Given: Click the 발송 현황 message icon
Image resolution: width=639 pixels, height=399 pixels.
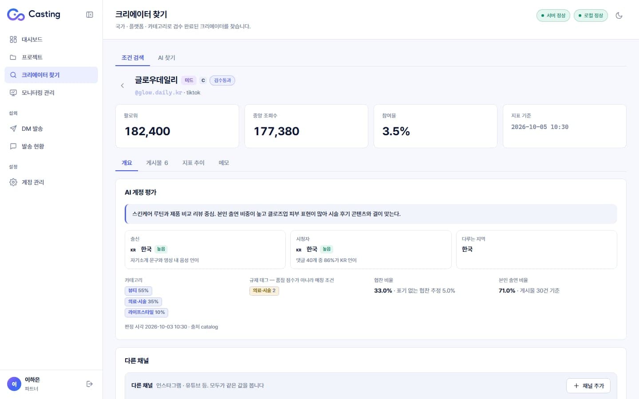Looking at the screenshot, I should pyautogui.click(x=13, y=146).
